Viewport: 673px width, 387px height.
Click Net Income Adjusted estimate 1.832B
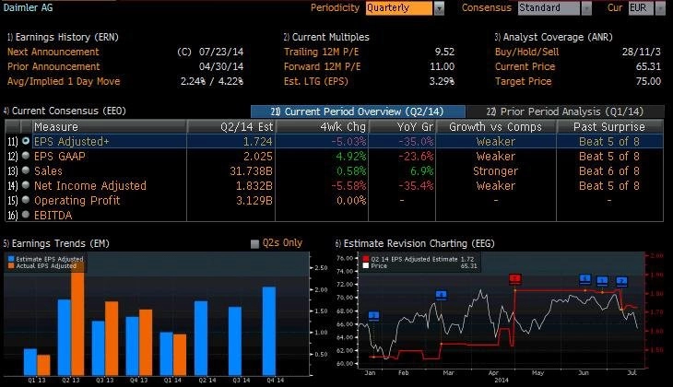tap(254, 185)
